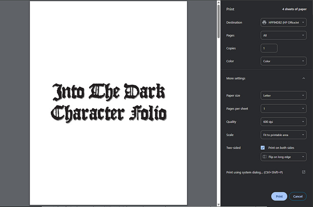Screen dimensions: 313x207
Task: Uncheck Print on both sides checkbox
Action: [263, 148]
